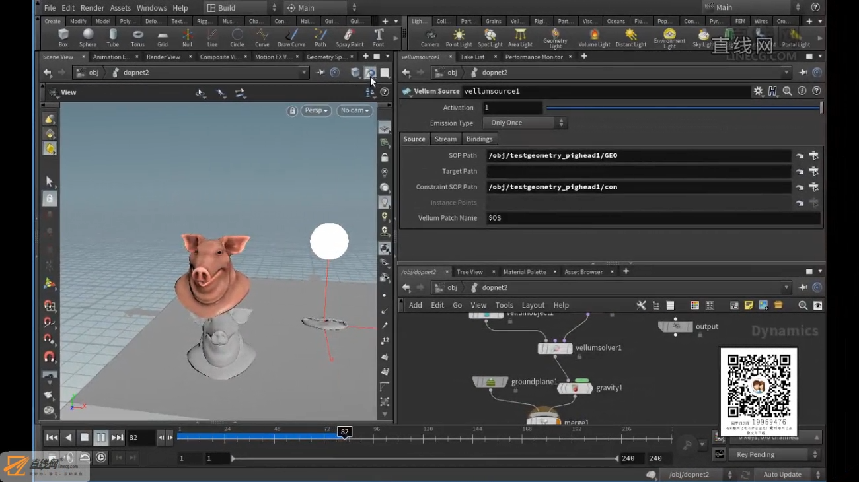Toggle the lock display option on viewport right toolbar

coord(385,157)
